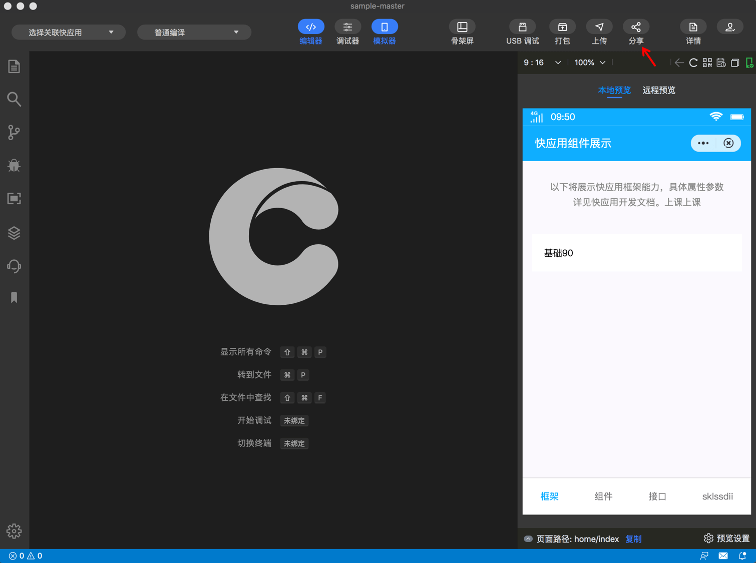Copy the page path with 复制
Image resolution: width=756 pixels, height=563 pixels.
[633, 539]
